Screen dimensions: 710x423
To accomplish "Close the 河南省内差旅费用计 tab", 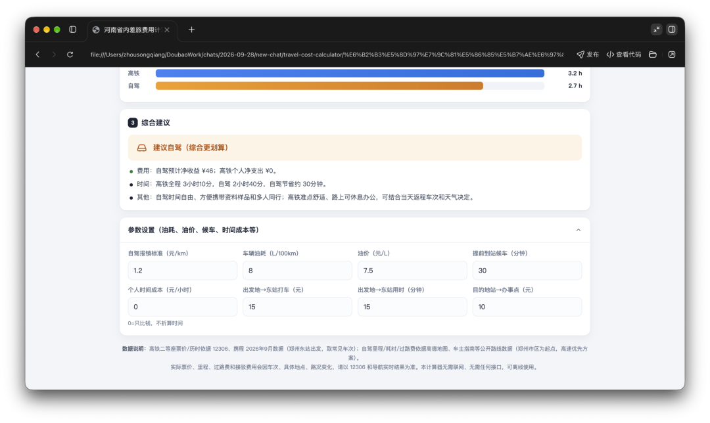I will click(x=167, y=30).
